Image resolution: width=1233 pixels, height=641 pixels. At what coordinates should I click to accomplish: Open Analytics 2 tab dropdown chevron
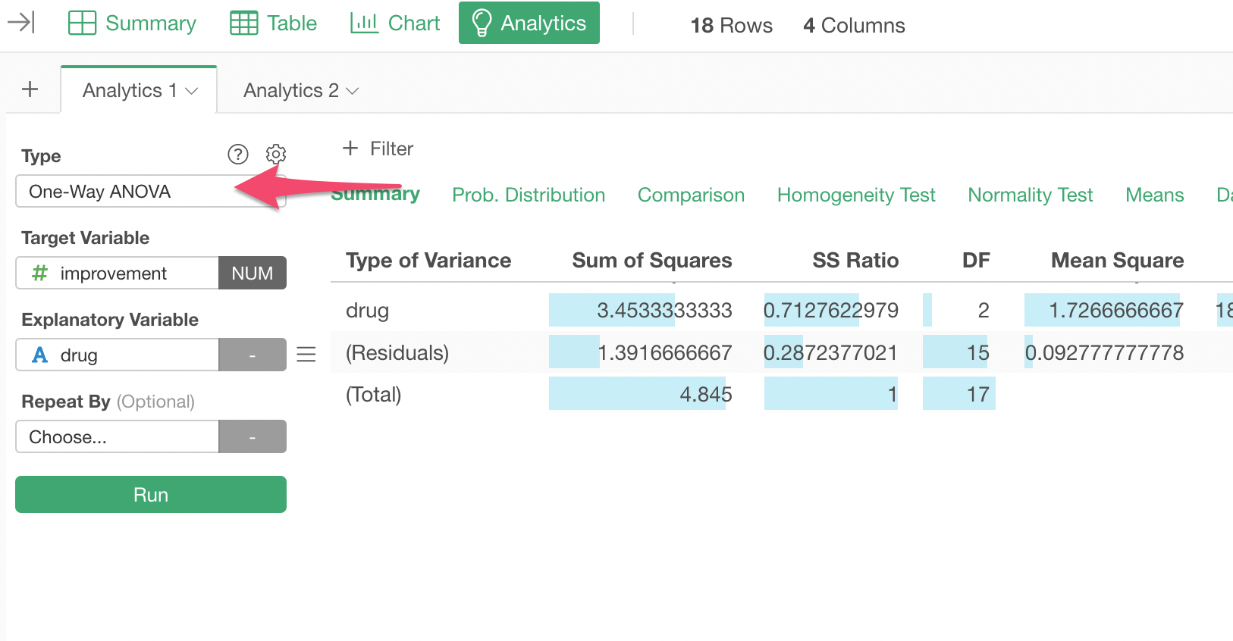click(x=352, y=91)
